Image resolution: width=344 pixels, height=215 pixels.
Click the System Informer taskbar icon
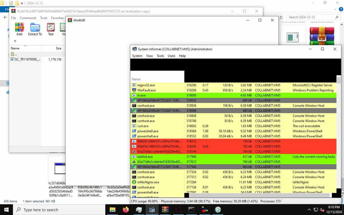point(152,210)
